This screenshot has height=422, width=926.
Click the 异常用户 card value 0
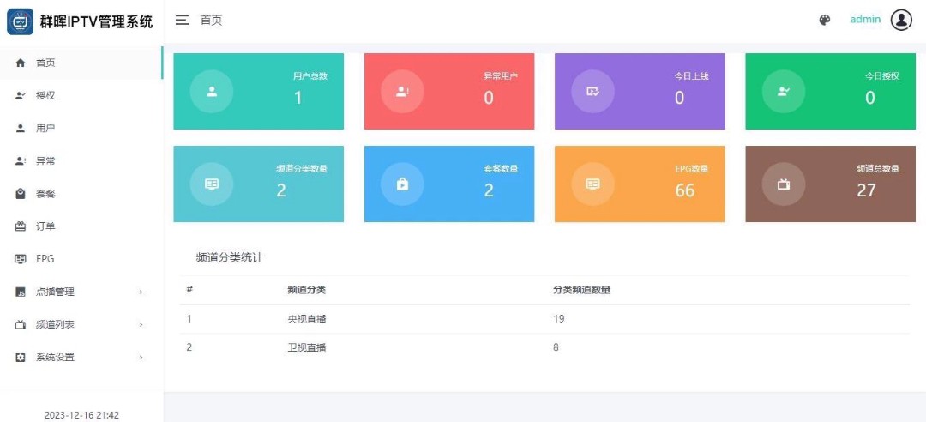(489, 98)
